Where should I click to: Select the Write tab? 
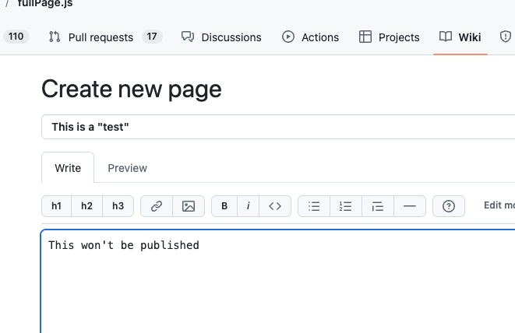click(x=68, y=168)
